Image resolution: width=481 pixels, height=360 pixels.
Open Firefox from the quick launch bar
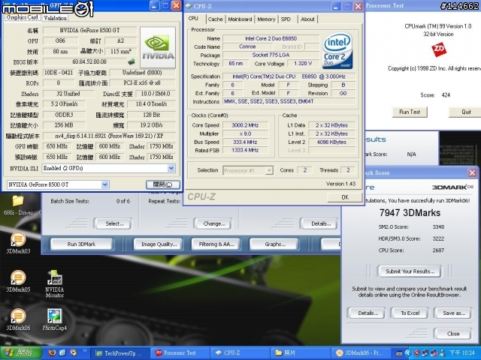point(52,352)
